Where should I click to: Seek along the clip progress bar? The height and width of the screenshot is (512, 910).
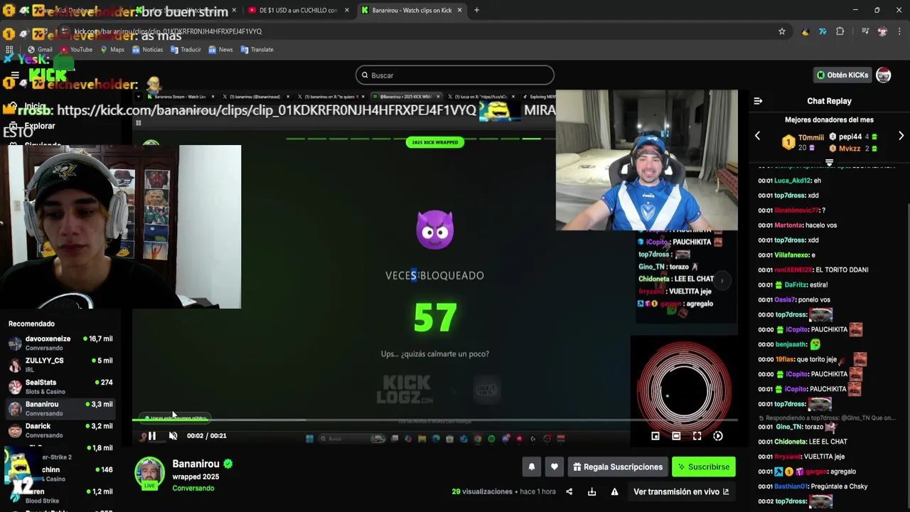coord(435,420)
